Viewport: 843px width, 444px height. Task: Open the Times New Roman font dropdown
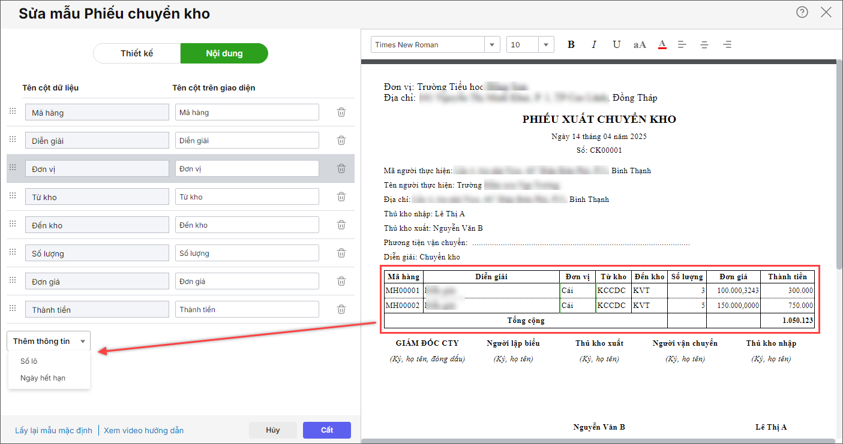coord(492,45)
